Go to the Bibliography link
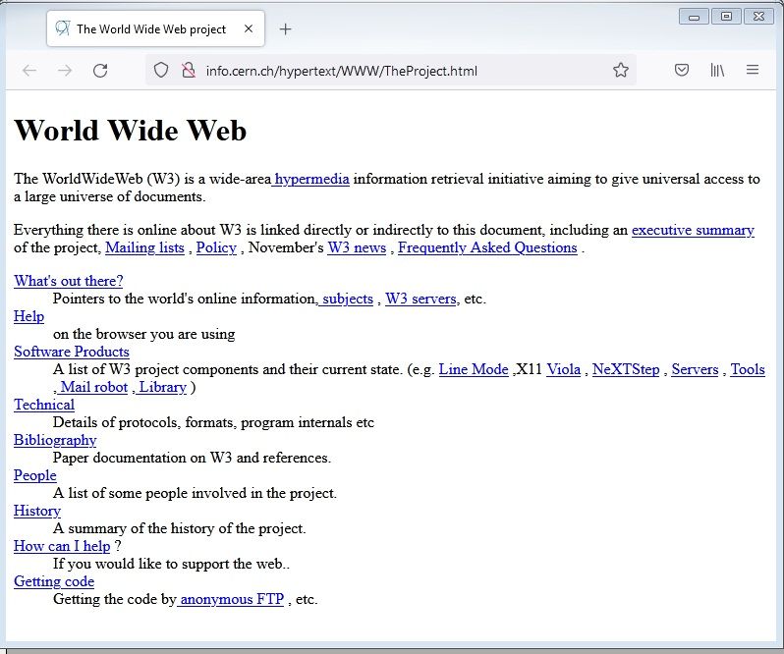The height and width of the screenshot is (654, 784). (x=55, y=440)
